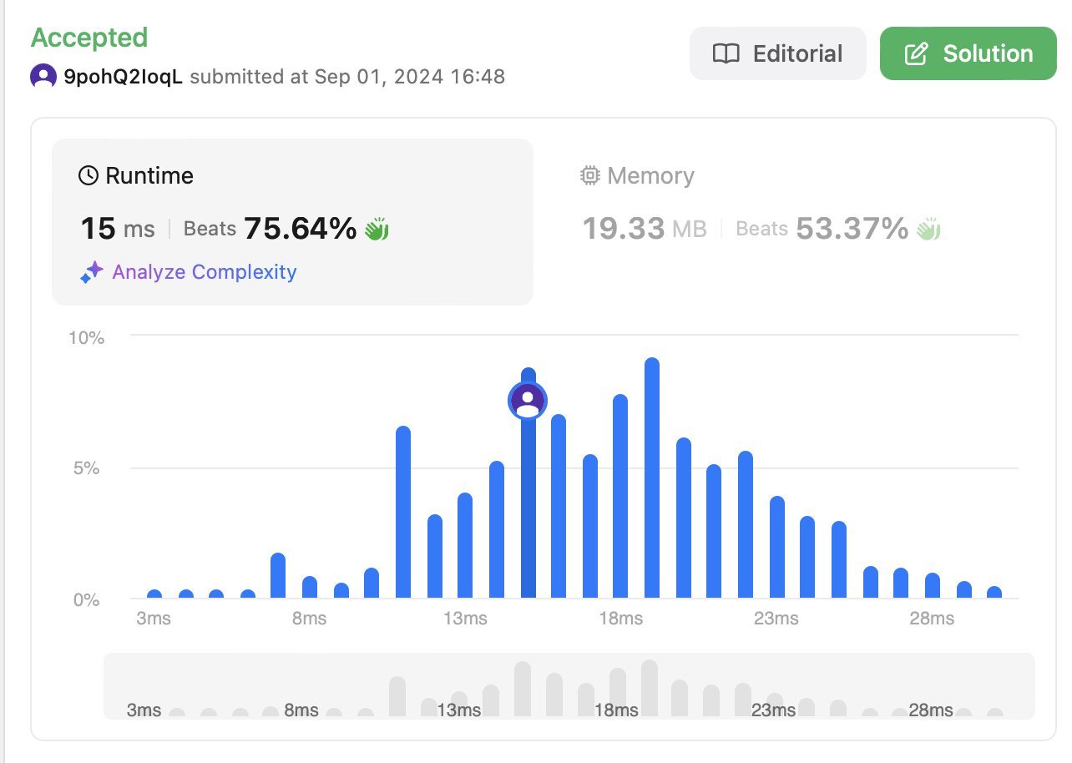Click the '10%' y-axis label
1072x763 pixels.
(x=86, y=337)
